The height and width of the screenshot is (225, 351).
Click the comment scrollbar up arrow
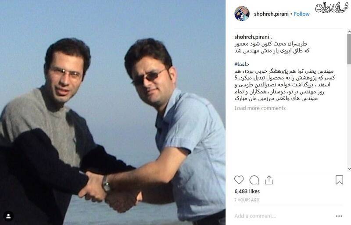pos(349,32)
